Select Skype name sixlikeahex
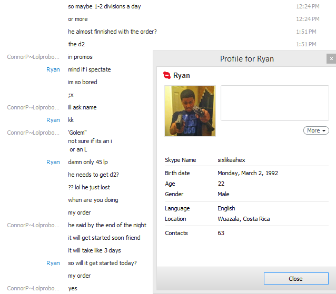The image size is (336, 294). [x=231, y=160]
